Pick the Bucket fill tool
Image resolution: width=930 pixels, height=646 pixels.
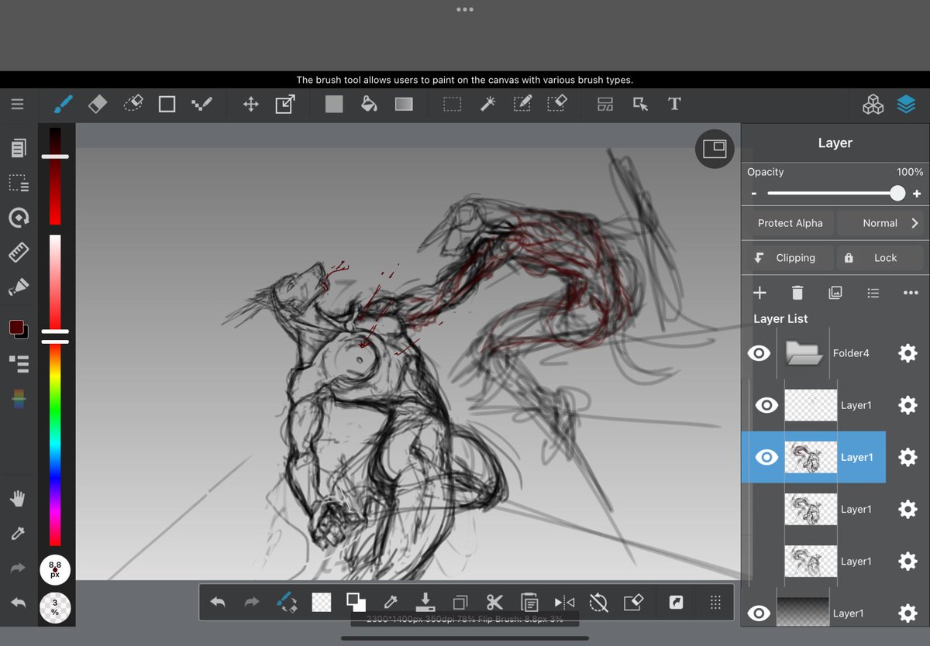point(369,104)
